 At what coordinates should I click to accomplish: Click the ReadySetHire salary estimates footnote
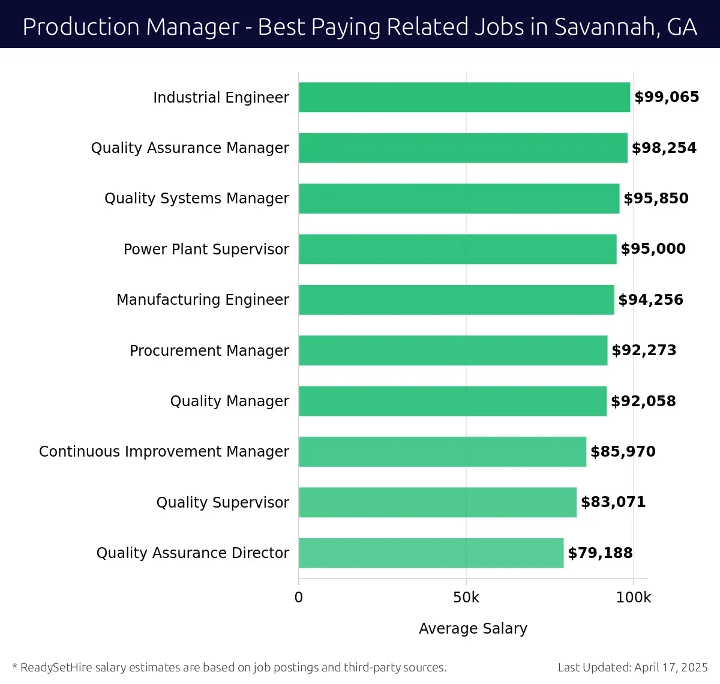point(229,667)
